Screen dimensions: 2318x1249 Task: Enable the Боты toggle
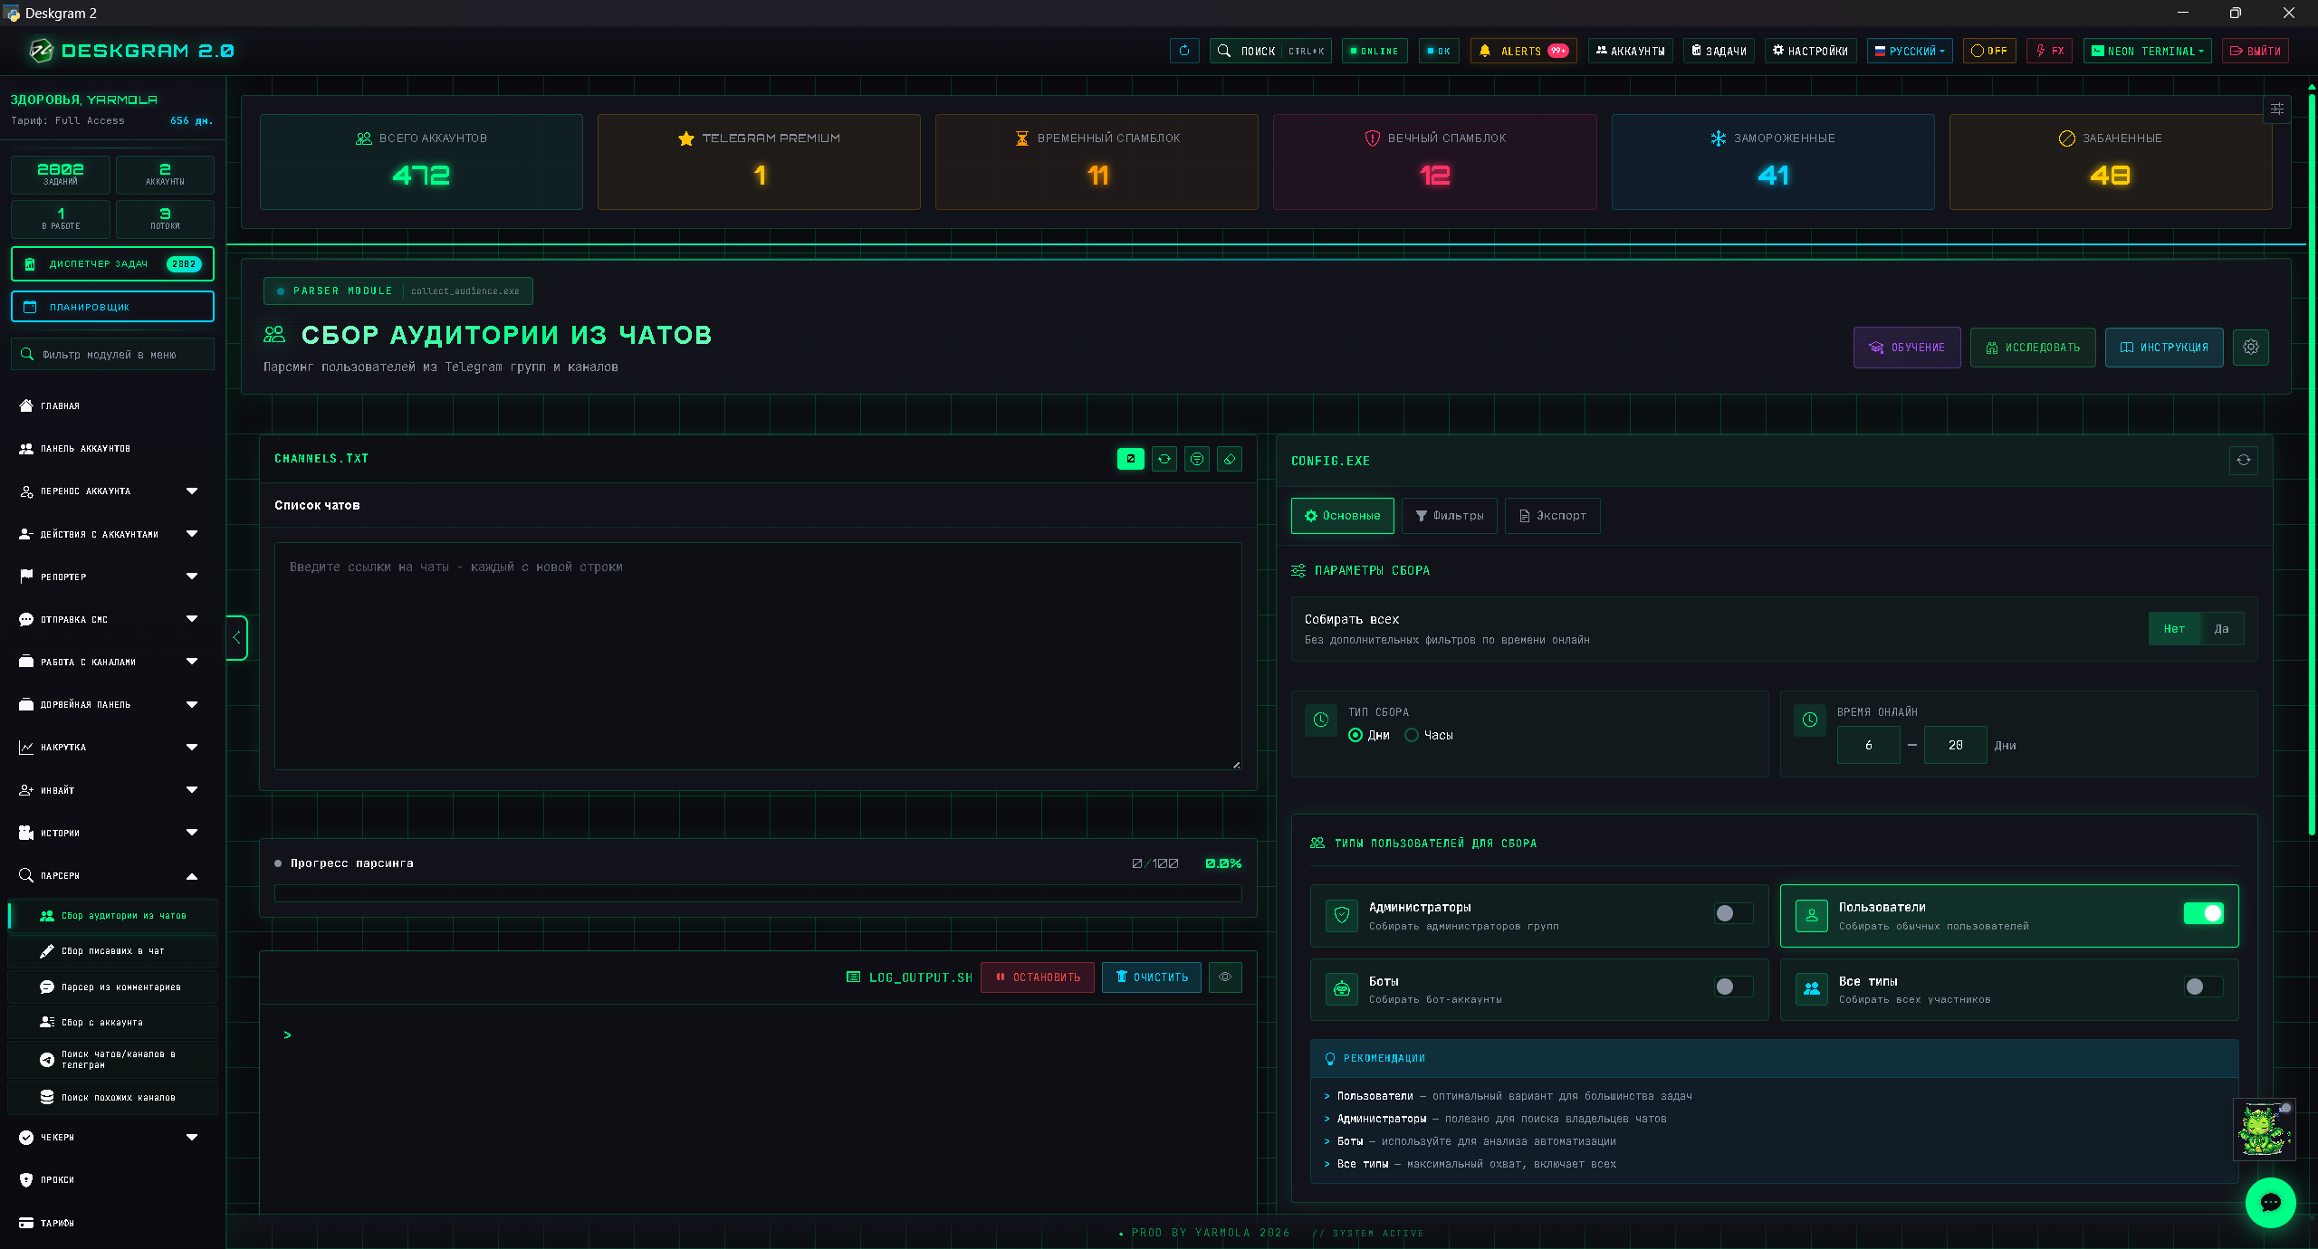tap(1733, 987)
